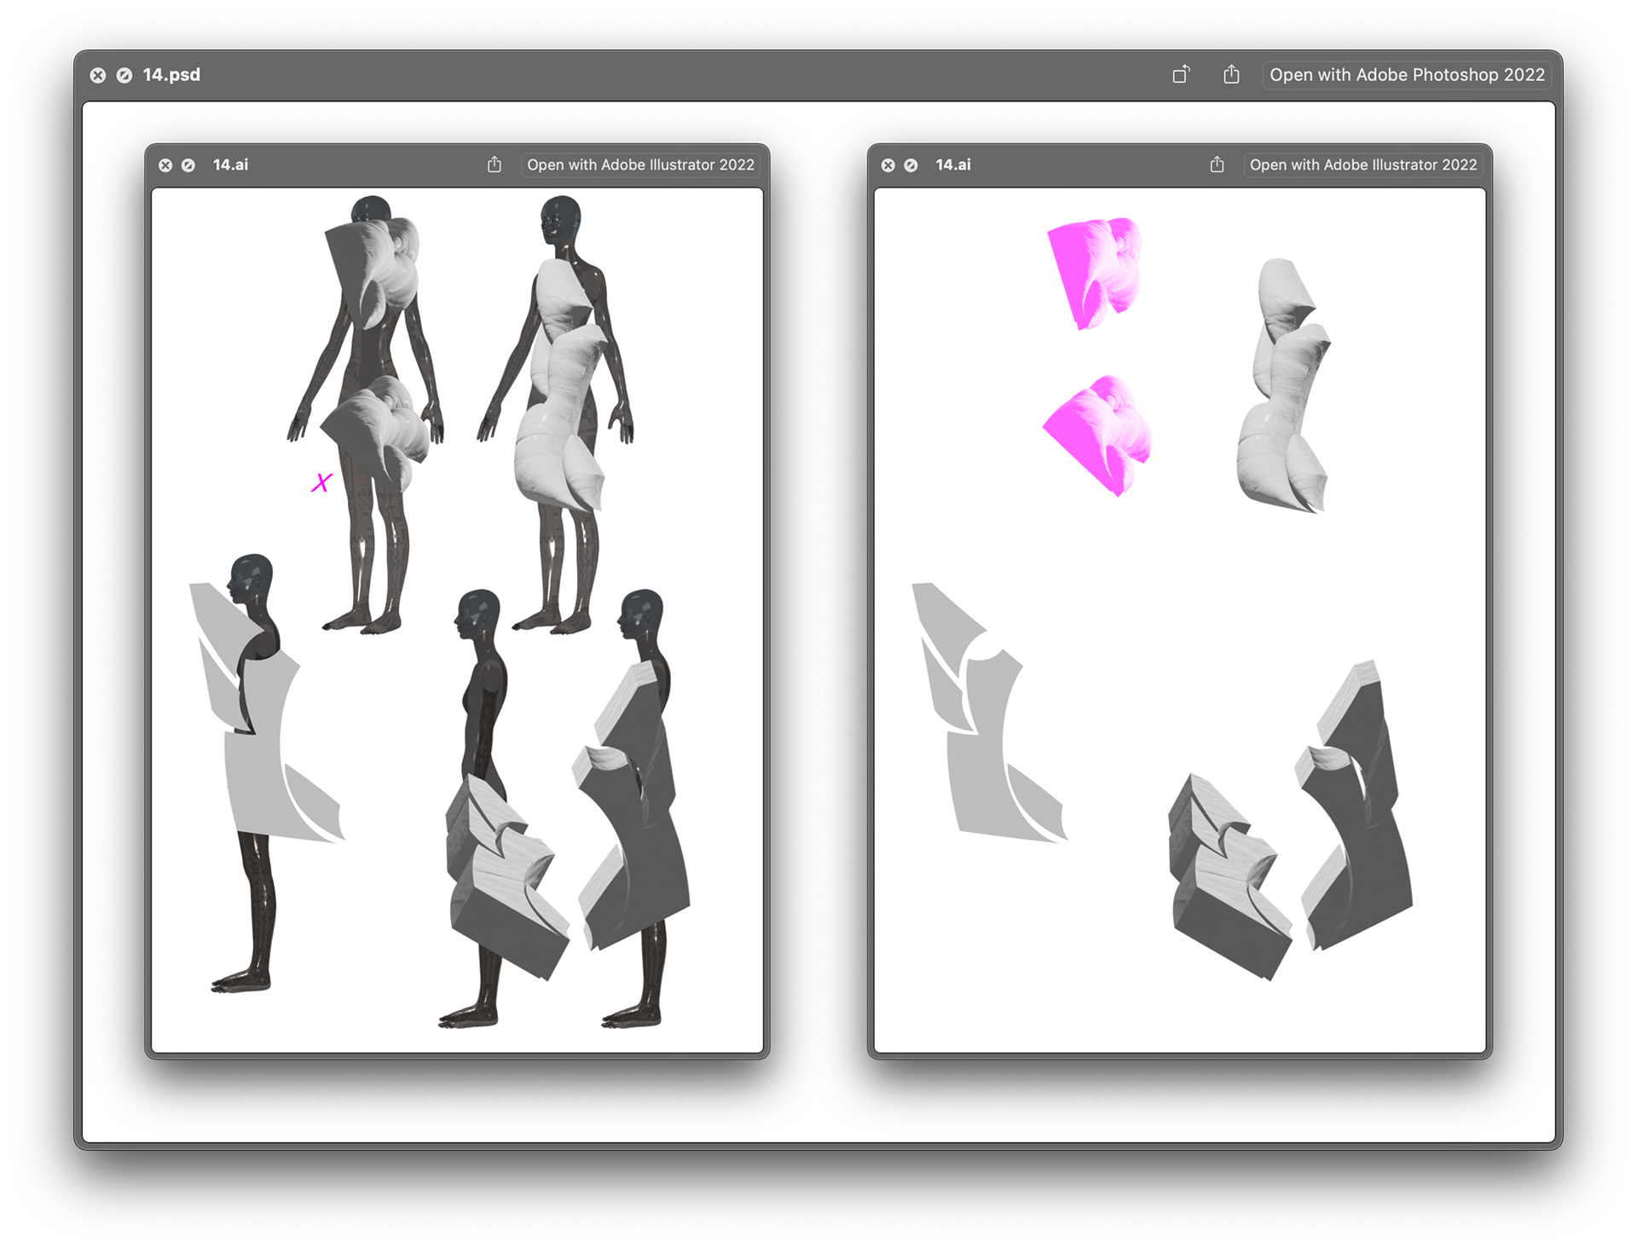
Task: Click the magenta X mark in left artboard
Action: point(321,483)
